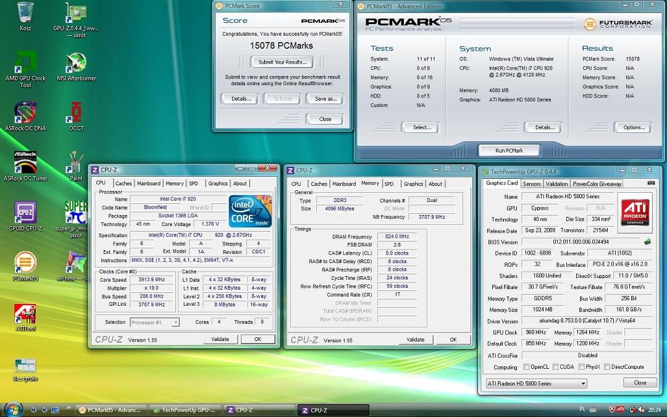Click the Driver Version field in GPU-Z

[587, 321]
